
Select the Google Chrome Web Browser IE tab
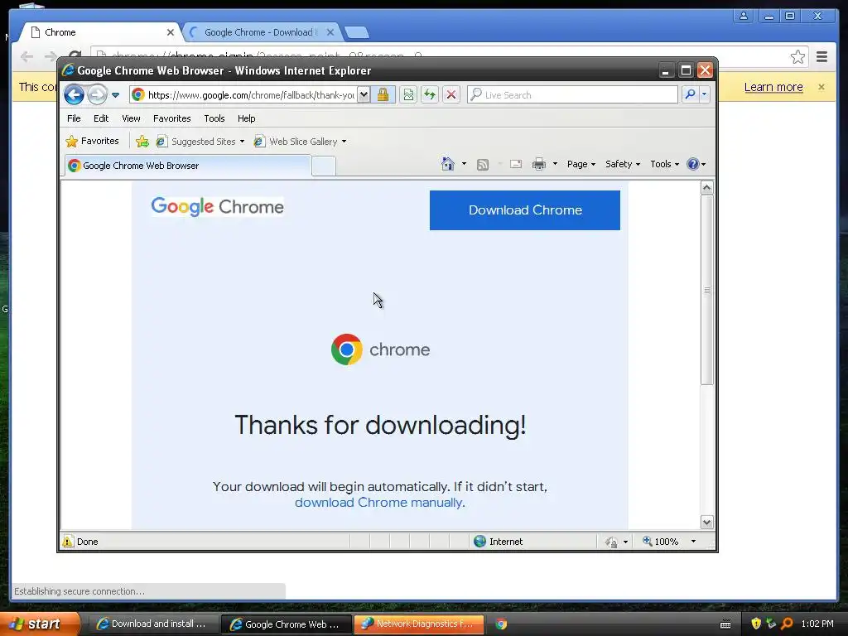tap(188, 166)
